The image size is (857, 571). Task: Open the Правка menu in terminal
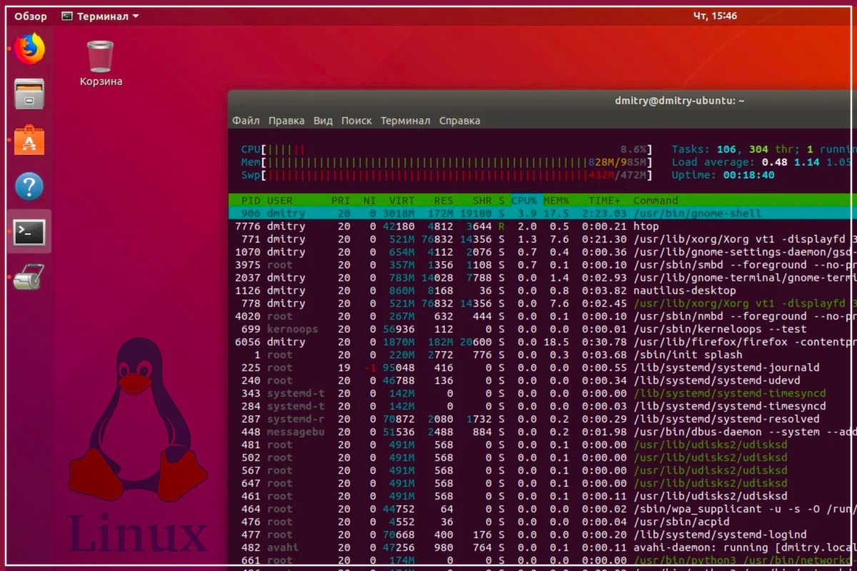tap(286, 121)
